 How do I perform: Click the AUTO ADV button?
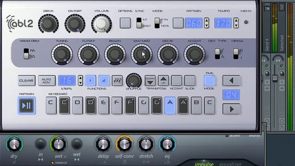click(x=47, y=81)
